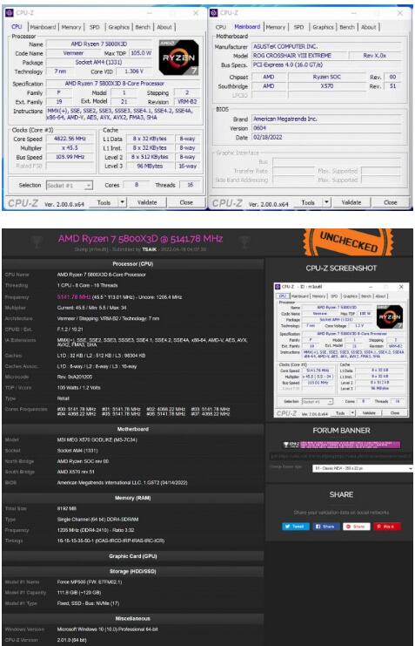The width and height of the screenshot is (415, 646).
Task: Click the Level 3 cache value 96 MBytes
Action: [x=150, y=166]
